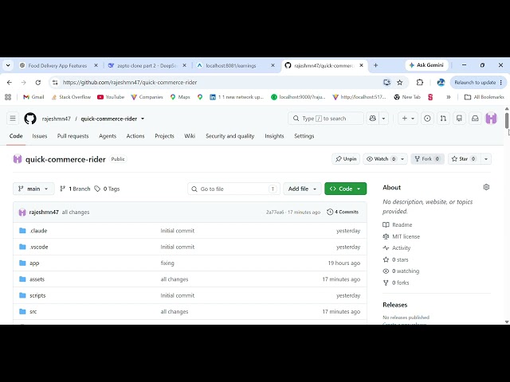View the Insights tab
510x382 pixels.
pyautogui.click(x=274, y=136)
